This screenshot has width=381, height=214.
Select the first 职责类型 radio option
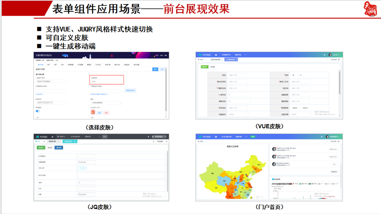tap(291, 108)
